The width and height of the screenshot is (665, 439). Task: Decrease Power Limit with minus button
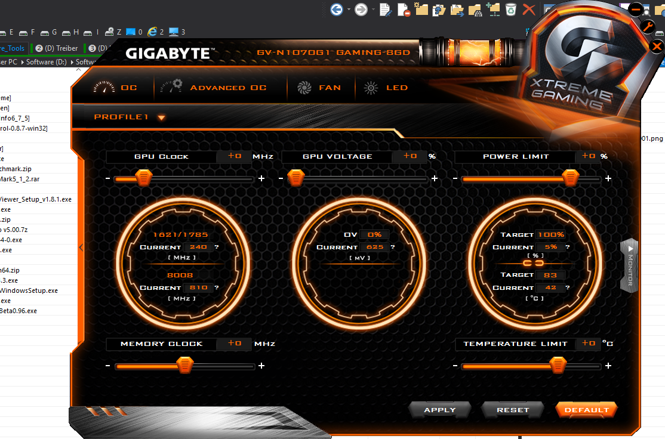[455, 178]
